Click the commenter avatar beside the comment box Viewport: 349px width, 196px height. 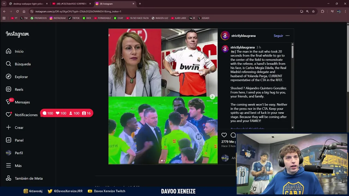(x=225, y=158)
